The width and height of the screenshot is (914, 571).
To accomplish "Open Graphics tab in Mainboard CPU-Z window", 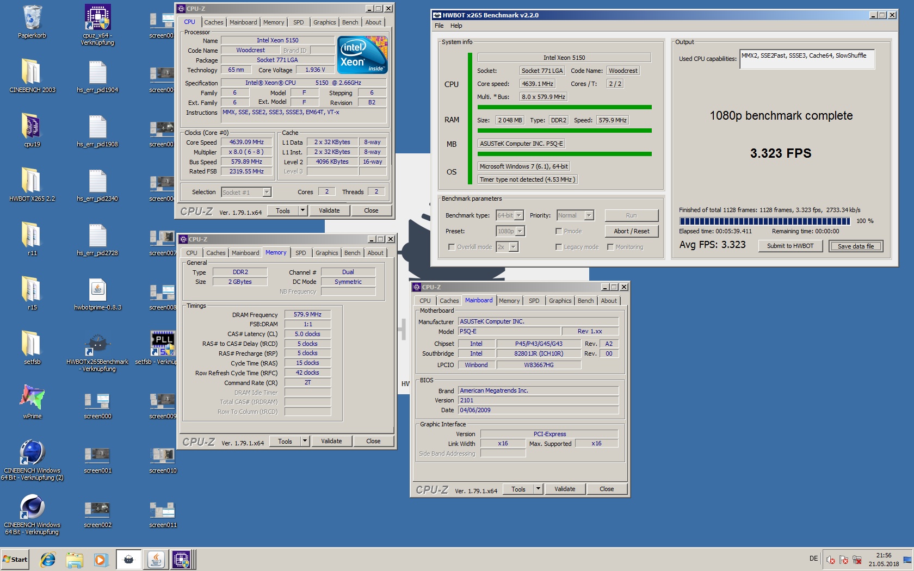I will (x=560, y=301).
